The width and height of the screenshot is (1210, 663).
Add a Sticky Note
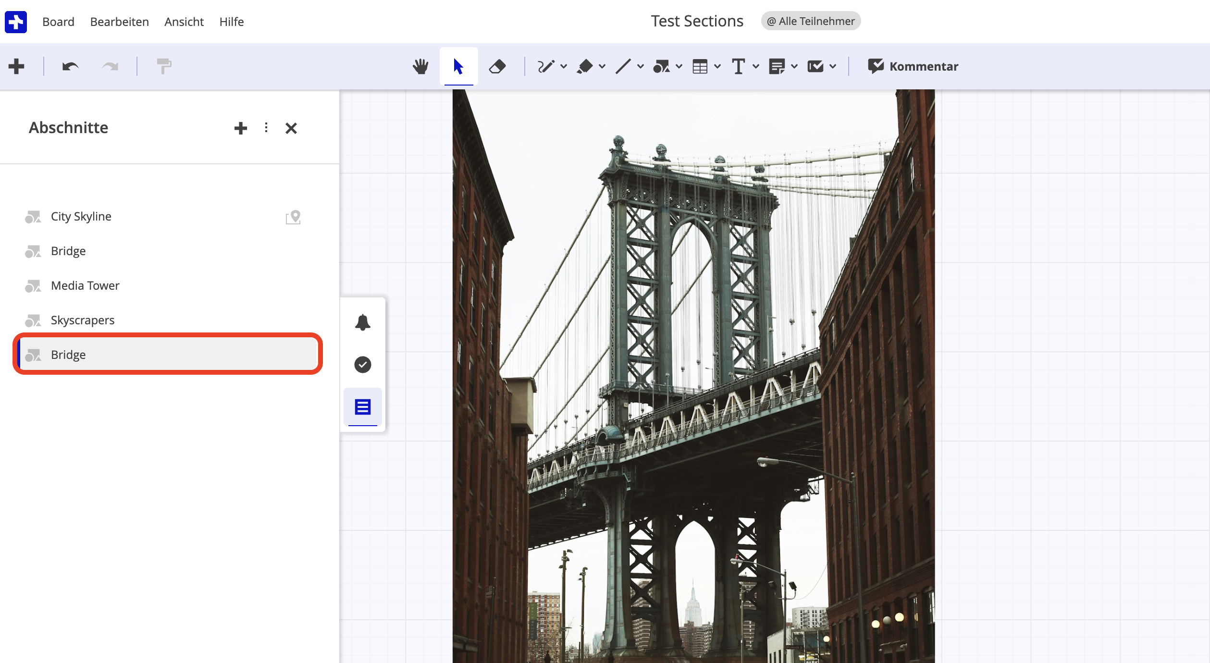[778, 66]
